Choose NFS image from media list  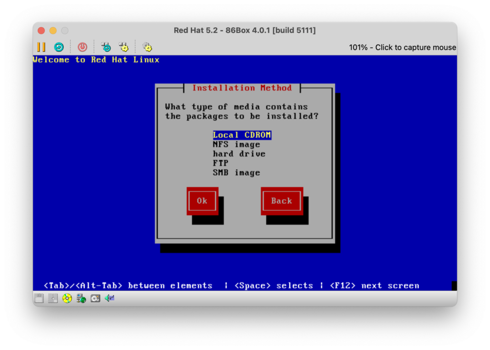coord(236,144)
